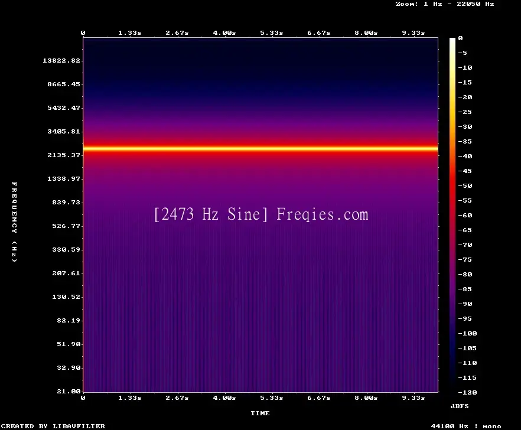This screenshot has width=521, height=430.
Task: Select 4.00s on the top time axis
Action: pos(224,32)
